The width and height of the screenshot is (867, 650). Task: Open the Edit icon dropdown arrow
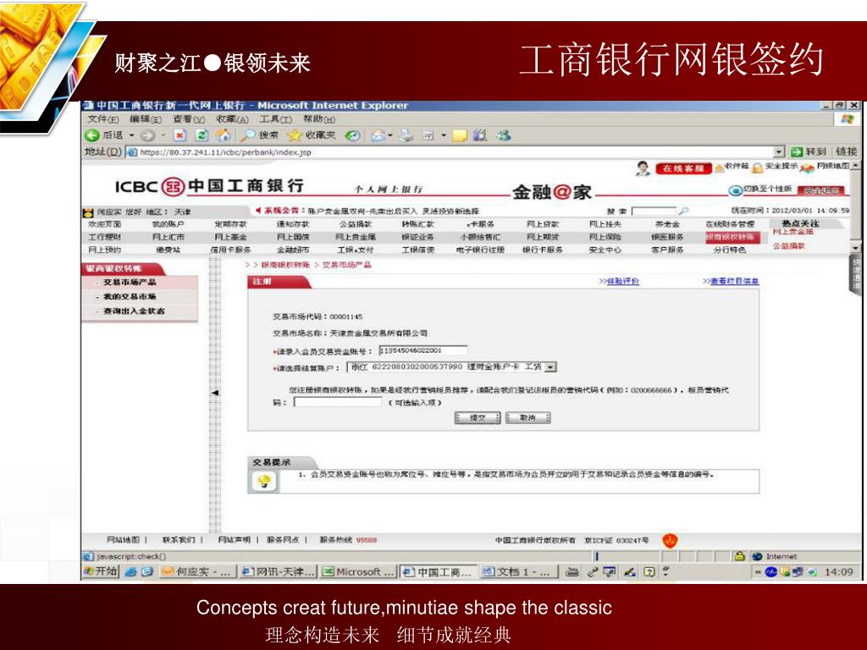point(443,135)
